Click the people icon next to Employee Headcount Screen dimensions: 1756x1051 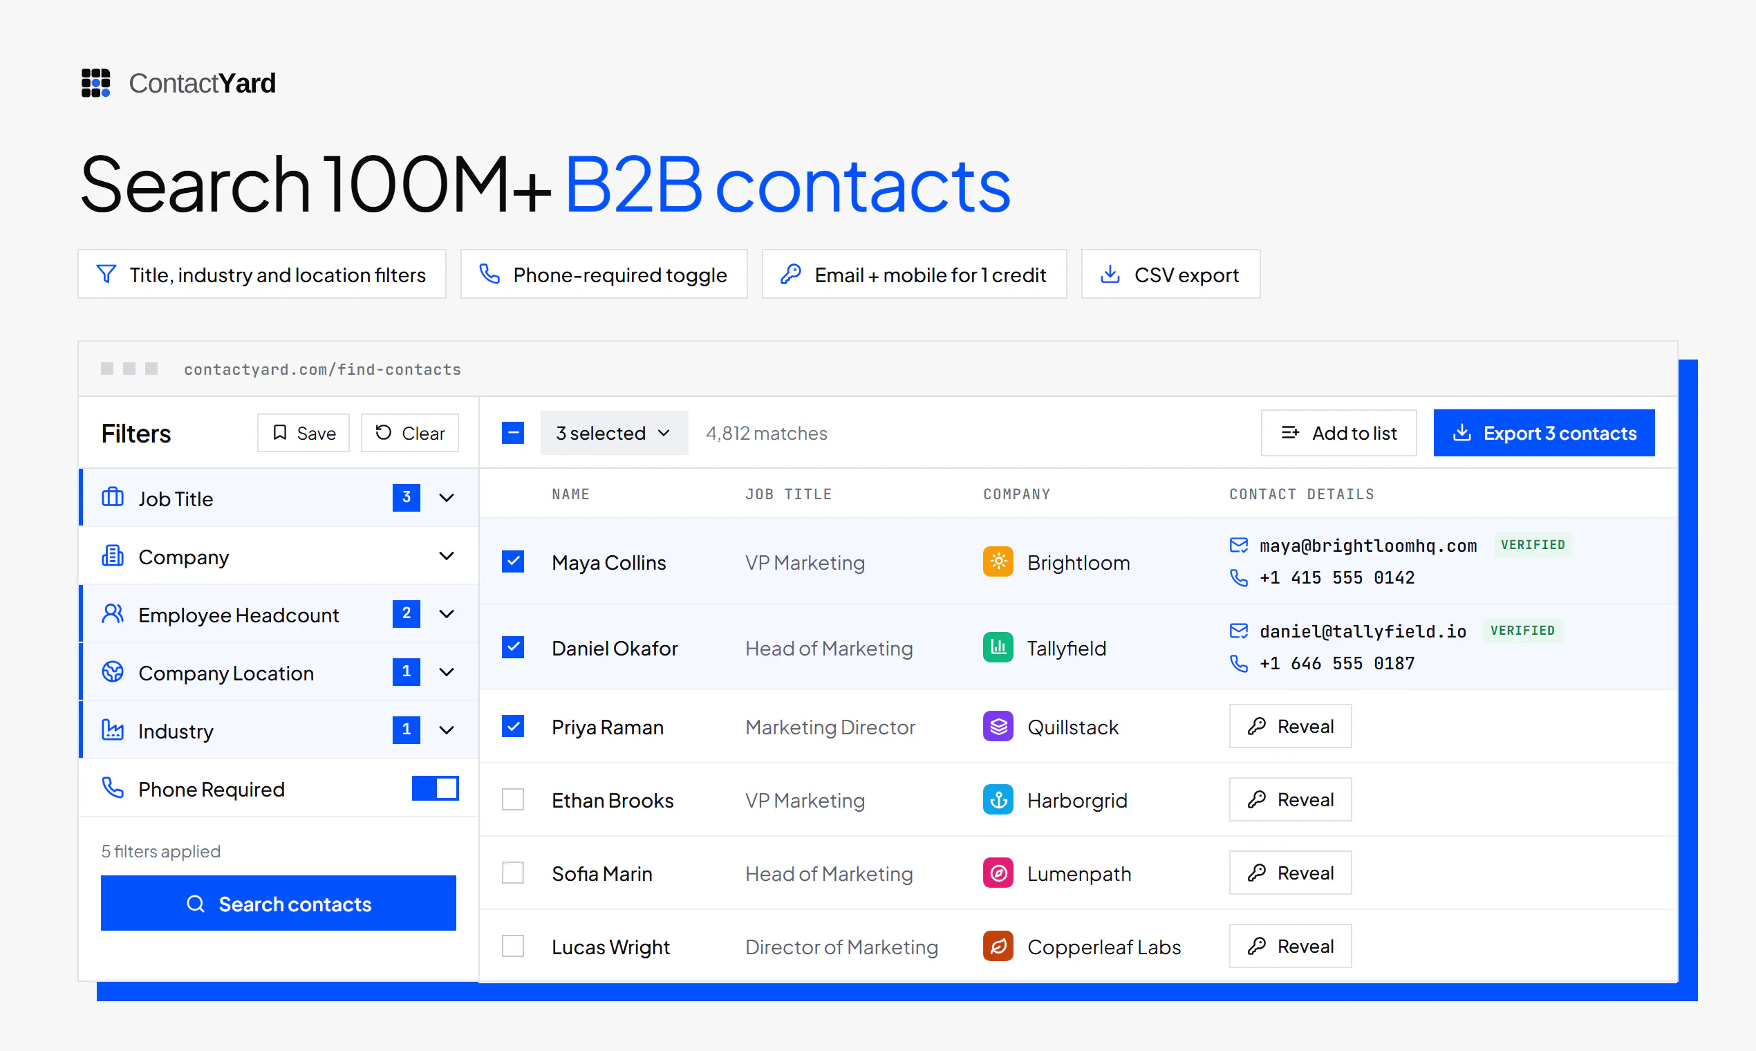pos(113,613)
